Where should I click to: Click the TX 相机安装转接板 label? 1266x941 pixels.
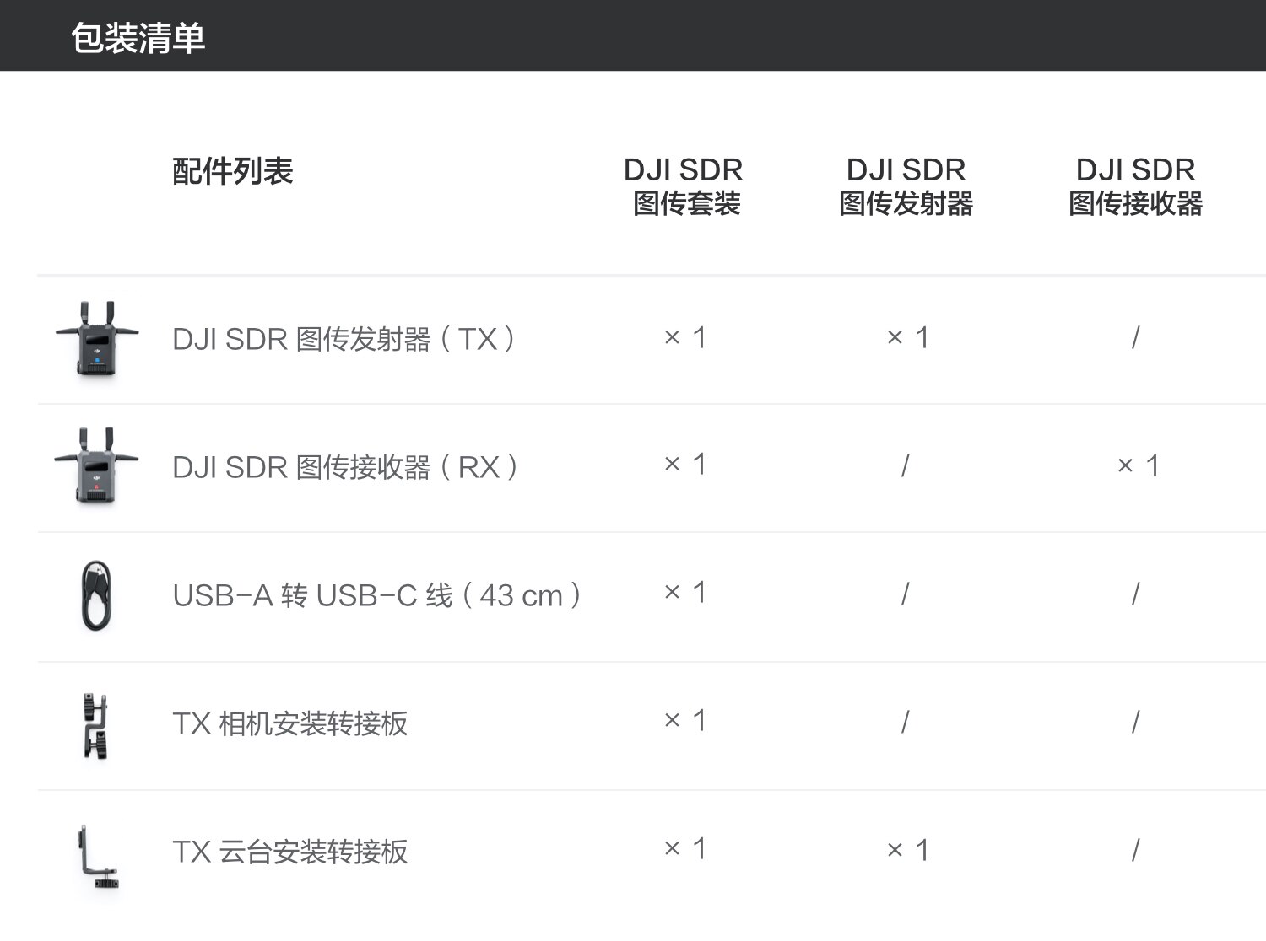tap(290, 723)
